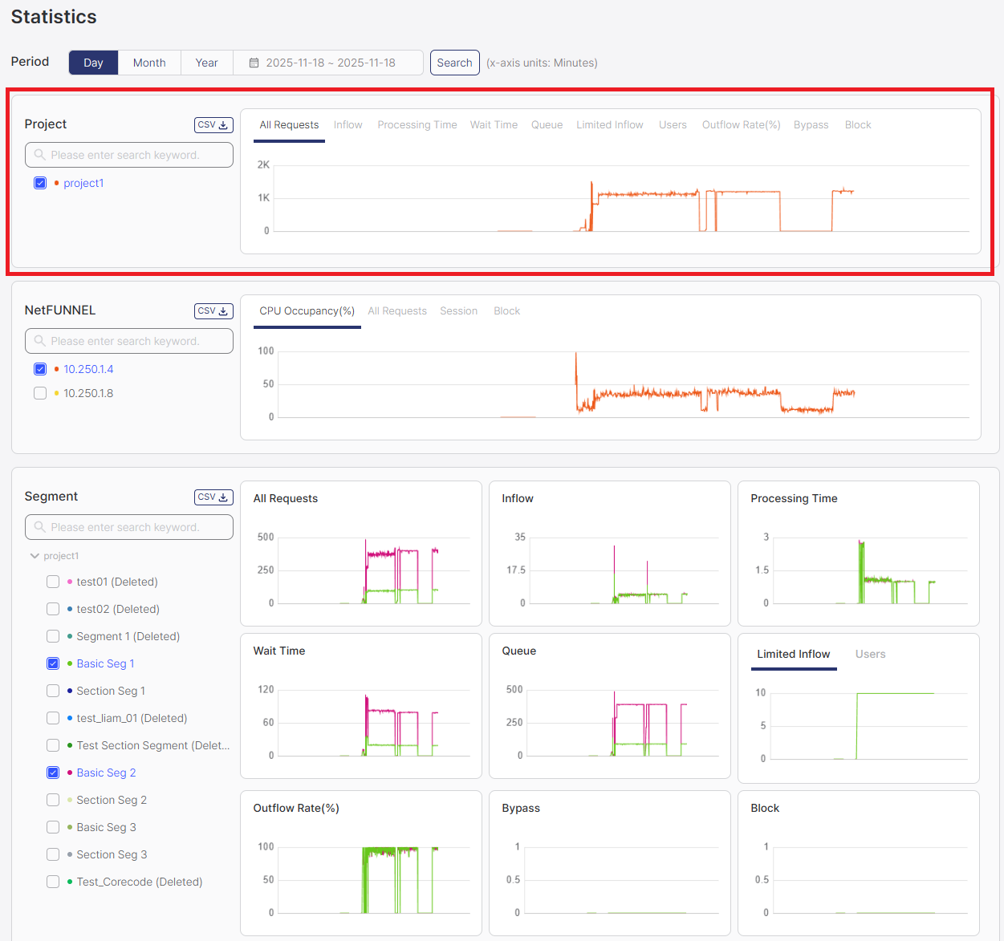Export Segment data via CSV icon

coord(213,497)
